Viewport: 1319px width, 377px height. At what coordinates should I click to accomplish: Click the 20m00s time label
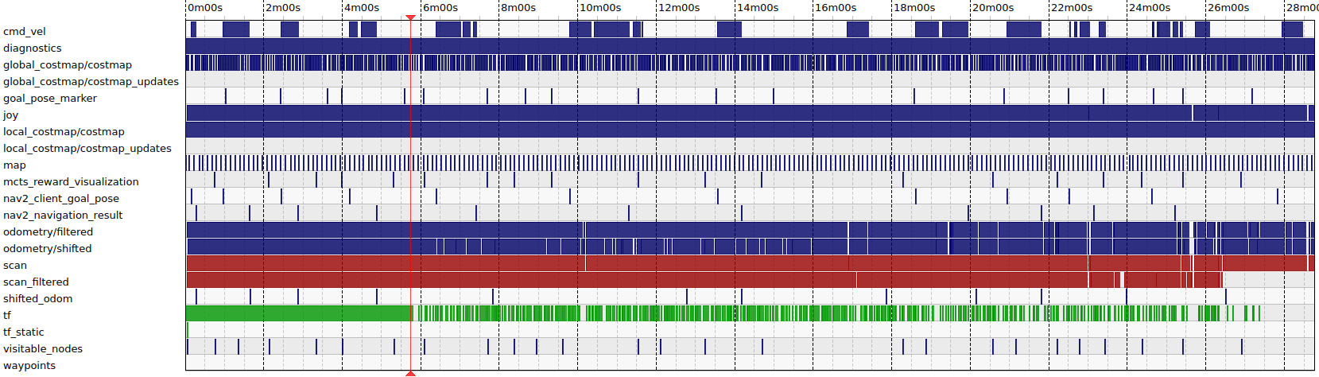(993, 8)
